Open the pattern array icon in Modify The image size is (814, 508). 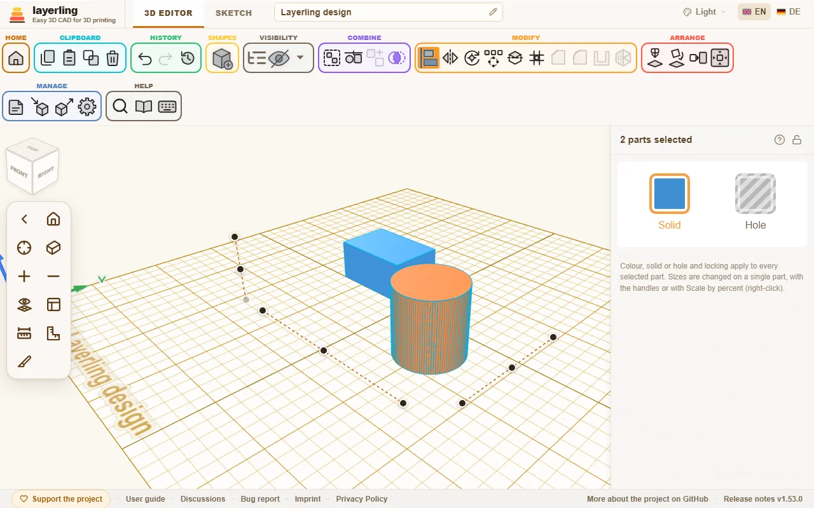(493, 58)
